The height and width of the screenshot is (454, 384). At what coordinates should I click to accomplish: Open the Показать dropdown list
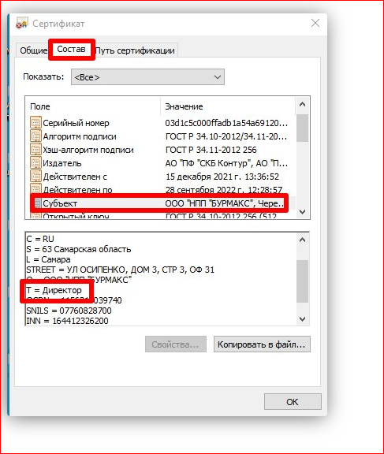coord(147,77)
